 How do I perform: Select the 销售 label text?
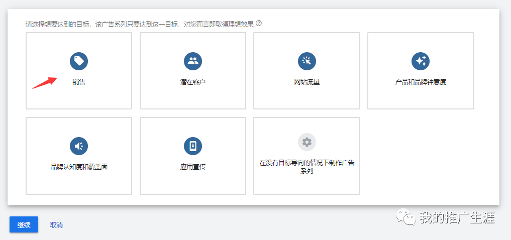[x=79, y=82]
